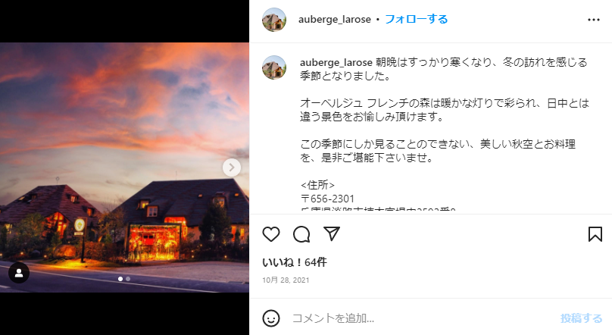Click フォローする follow link
This screenshot has height=335, width=612.
[416, 19]
